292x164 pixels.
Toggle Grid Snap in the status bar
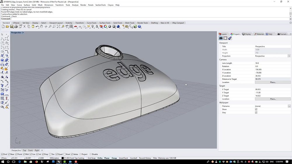point(91,158)
